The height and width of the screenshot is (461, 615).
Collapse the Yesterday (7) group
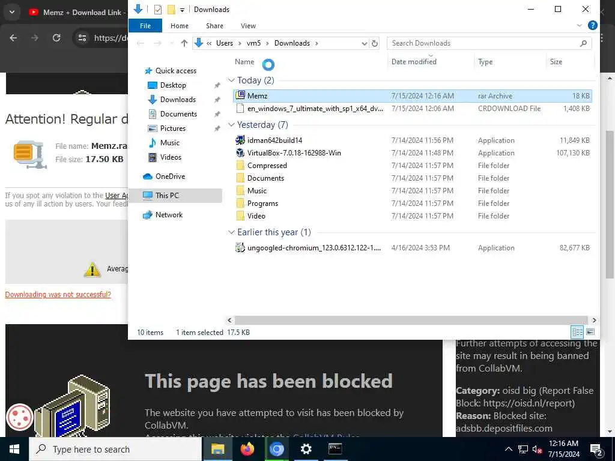coord(231,125)
